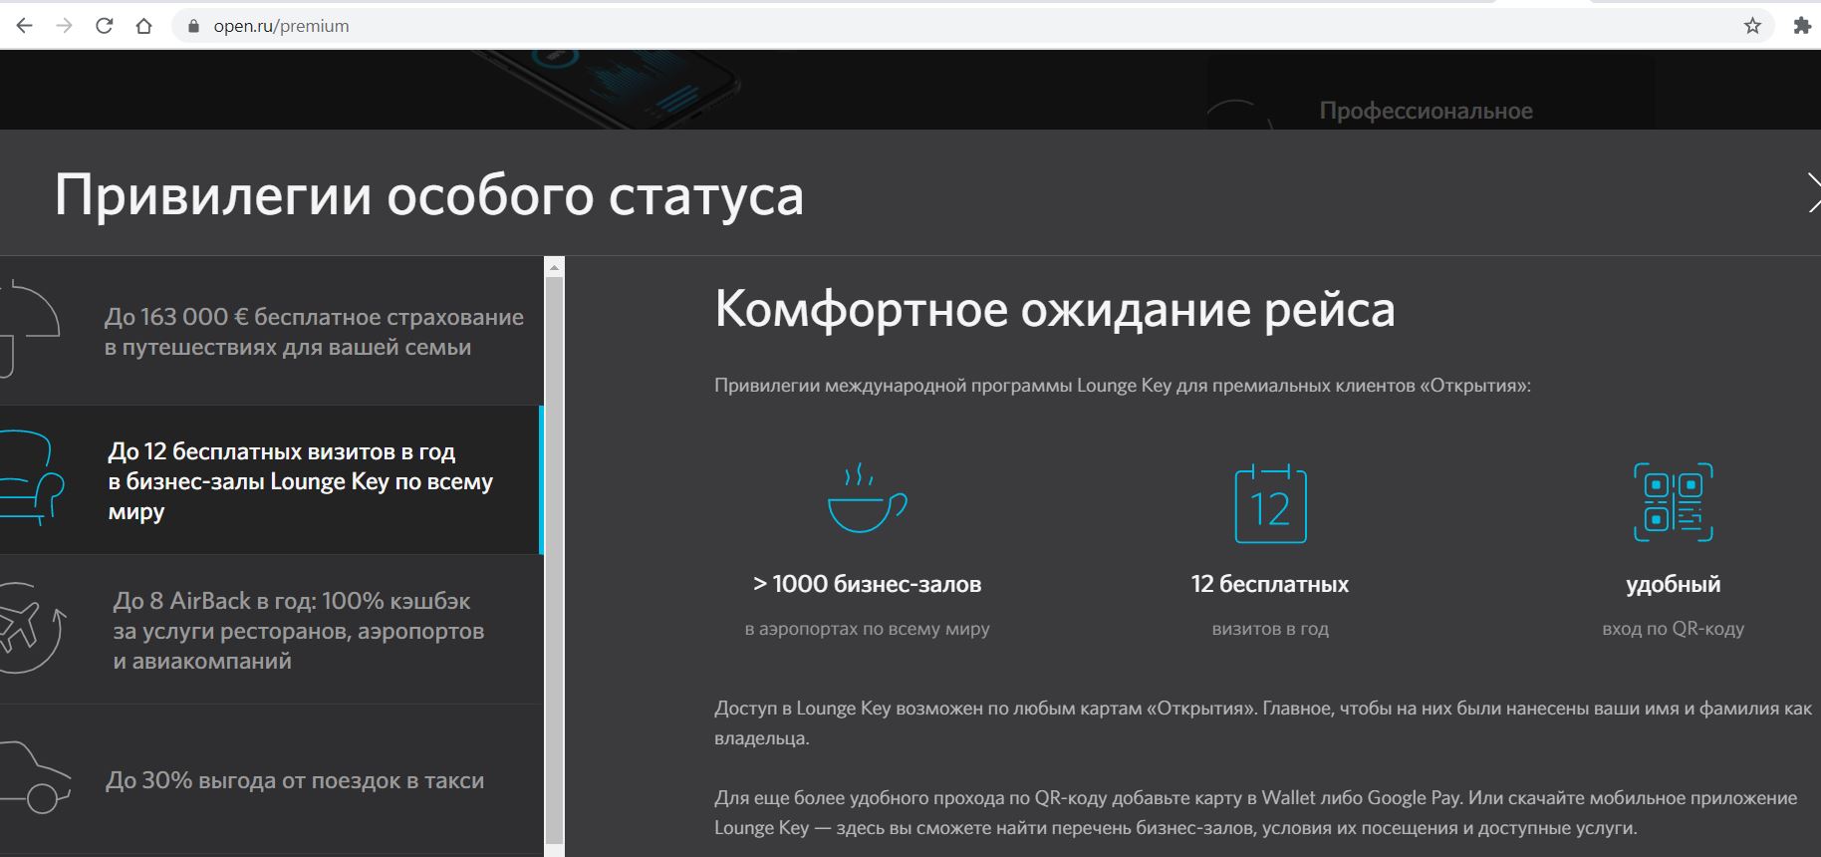Select the 12 free Lounge Key visits tab

click(271, 480)
